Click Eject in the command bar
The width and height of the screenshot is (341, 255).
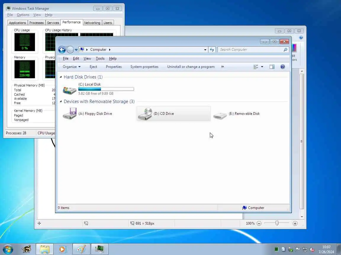[93, 67]
